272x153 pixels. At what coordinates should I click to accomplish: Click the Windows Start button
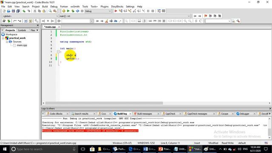click(x=5, y=149)
